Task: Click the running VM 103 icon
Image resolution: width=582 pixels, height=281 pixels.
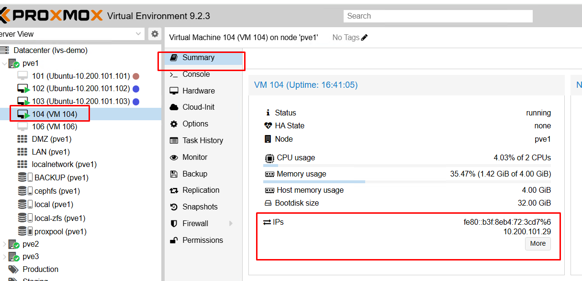Action: [23, 102]
